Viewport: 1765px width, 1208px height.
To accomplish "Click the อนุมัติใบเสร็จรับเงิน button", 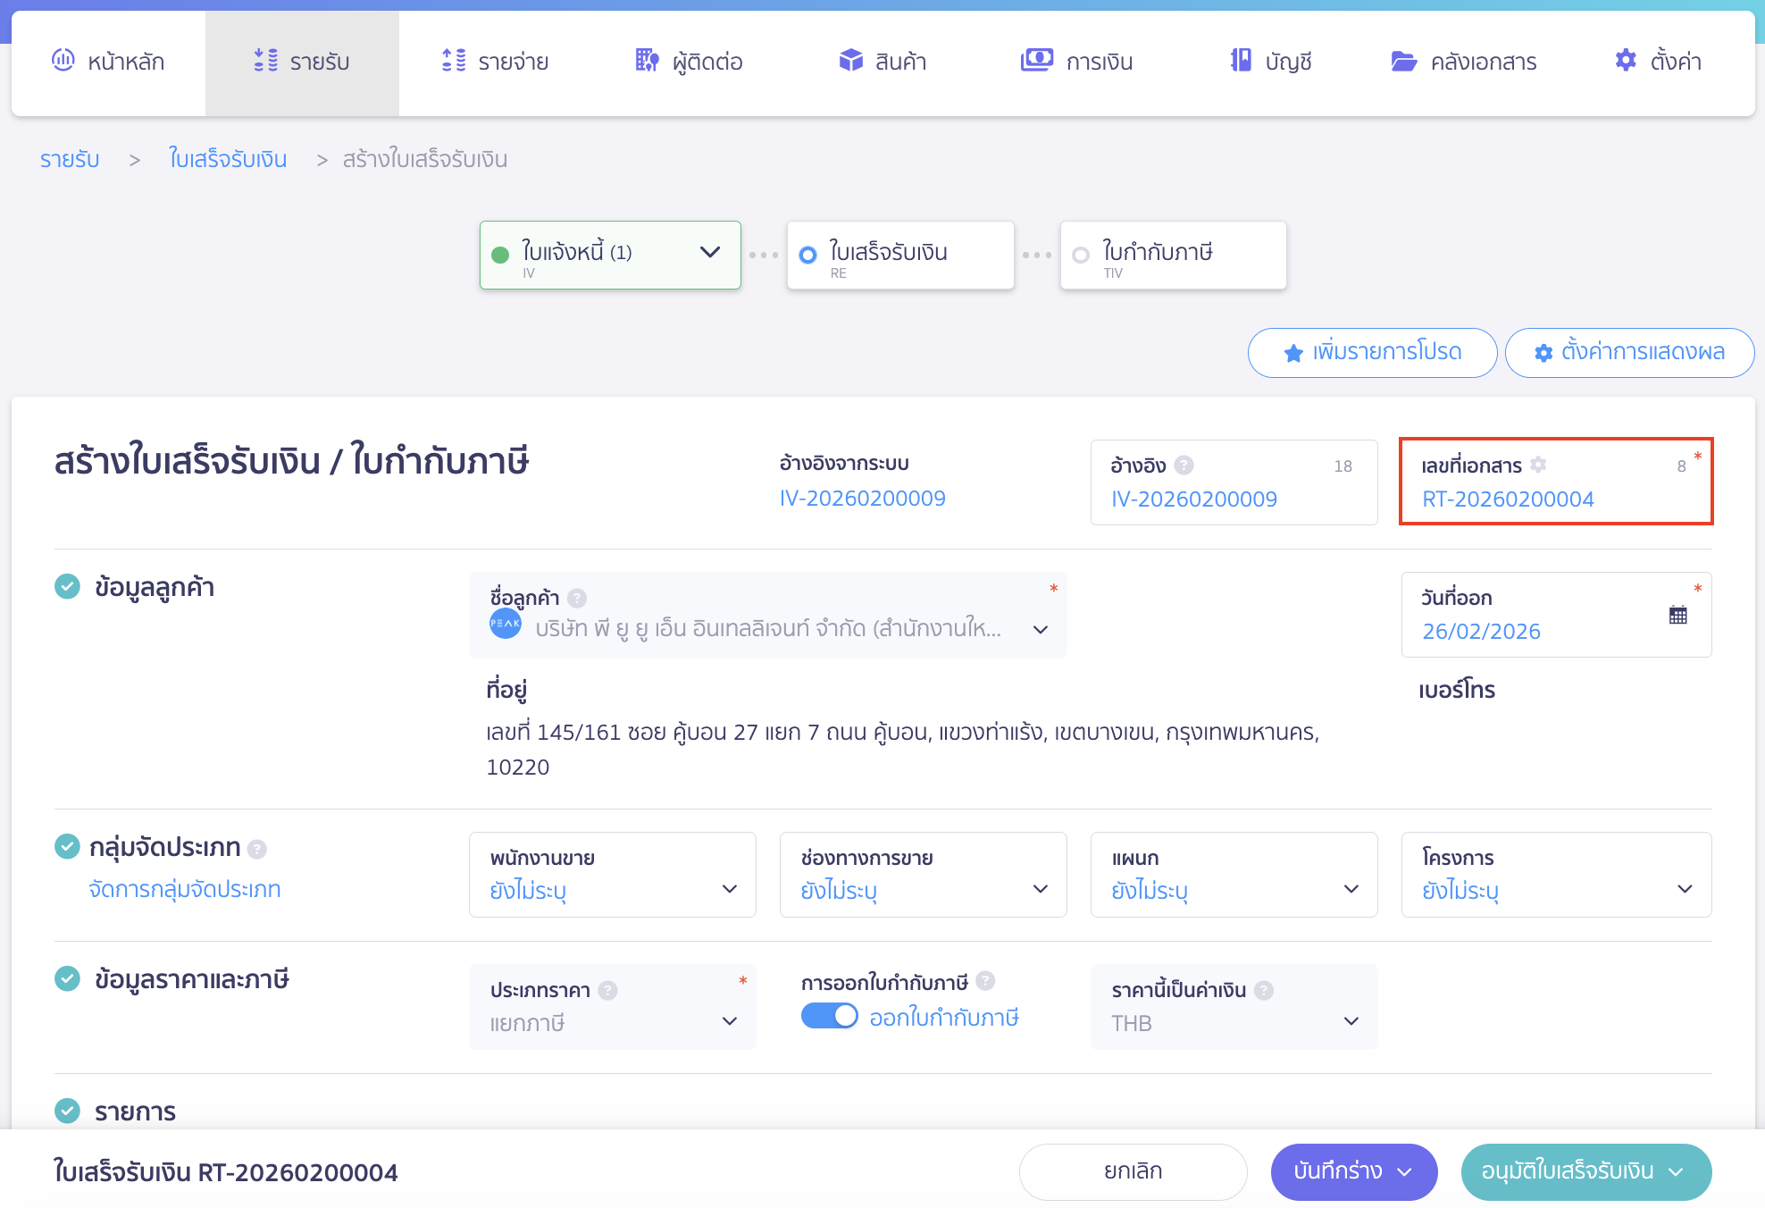I will (1568, 1171).
